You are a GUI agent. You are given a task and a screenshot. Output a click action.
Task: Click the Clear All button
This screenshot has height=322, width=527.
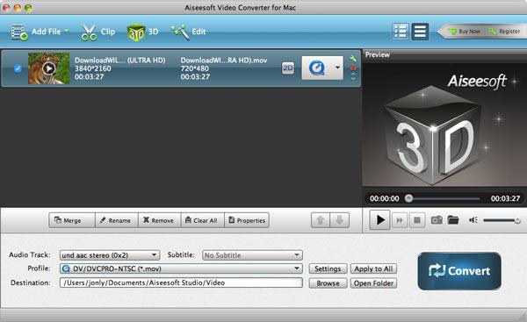click(x=203, y=220)
